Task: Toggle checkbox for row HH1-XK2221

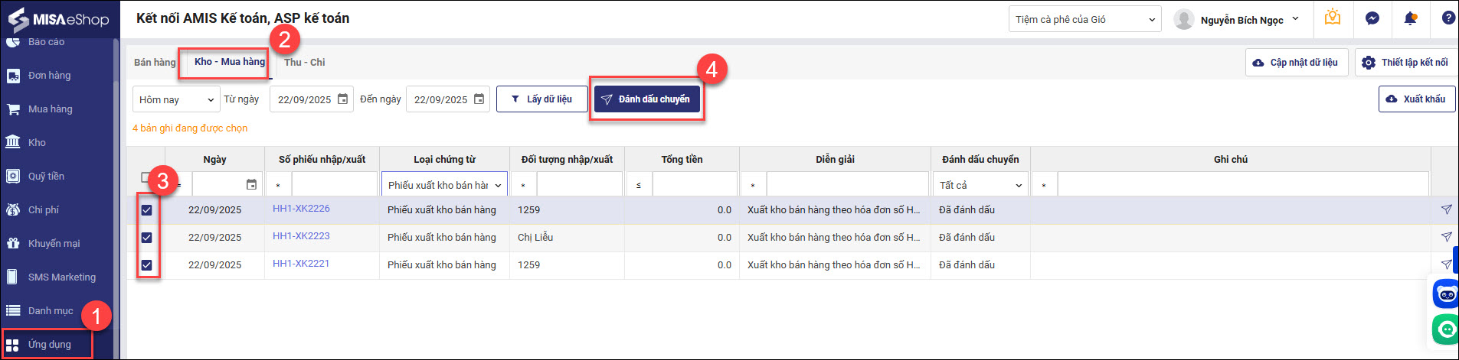Action: (x=146, y=265)
